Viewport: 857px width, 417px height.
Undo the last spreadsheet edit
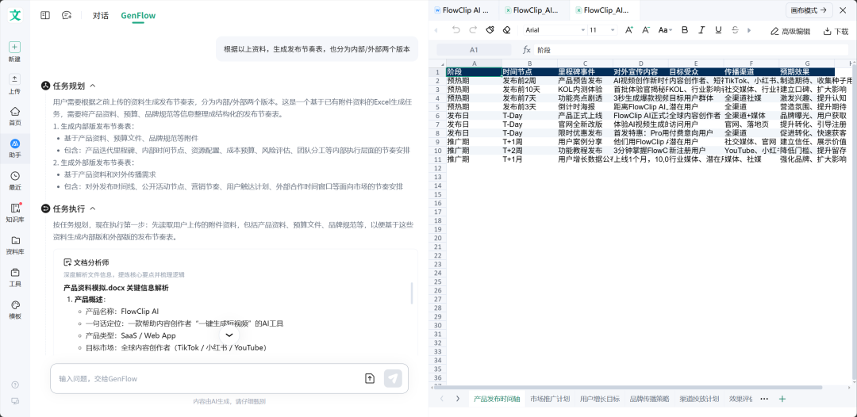[456, 31]
